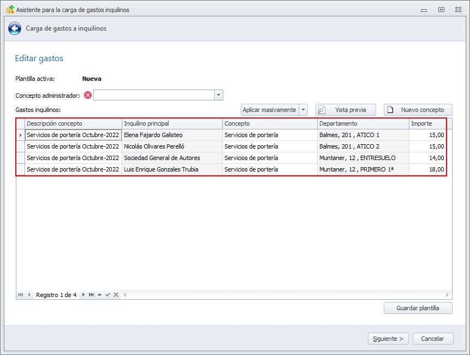Screen dimensions: 470x355
Task: Cancel edit with the navigator X icon
Action: pyautogui.click(x=116, y=295)
